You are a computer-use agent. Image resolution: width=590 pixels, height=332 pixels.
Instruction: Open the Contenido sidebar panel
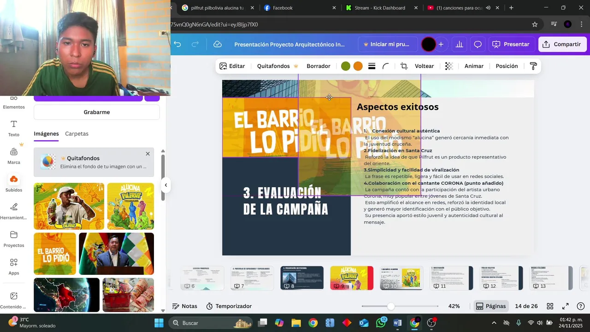pos(14,300)
